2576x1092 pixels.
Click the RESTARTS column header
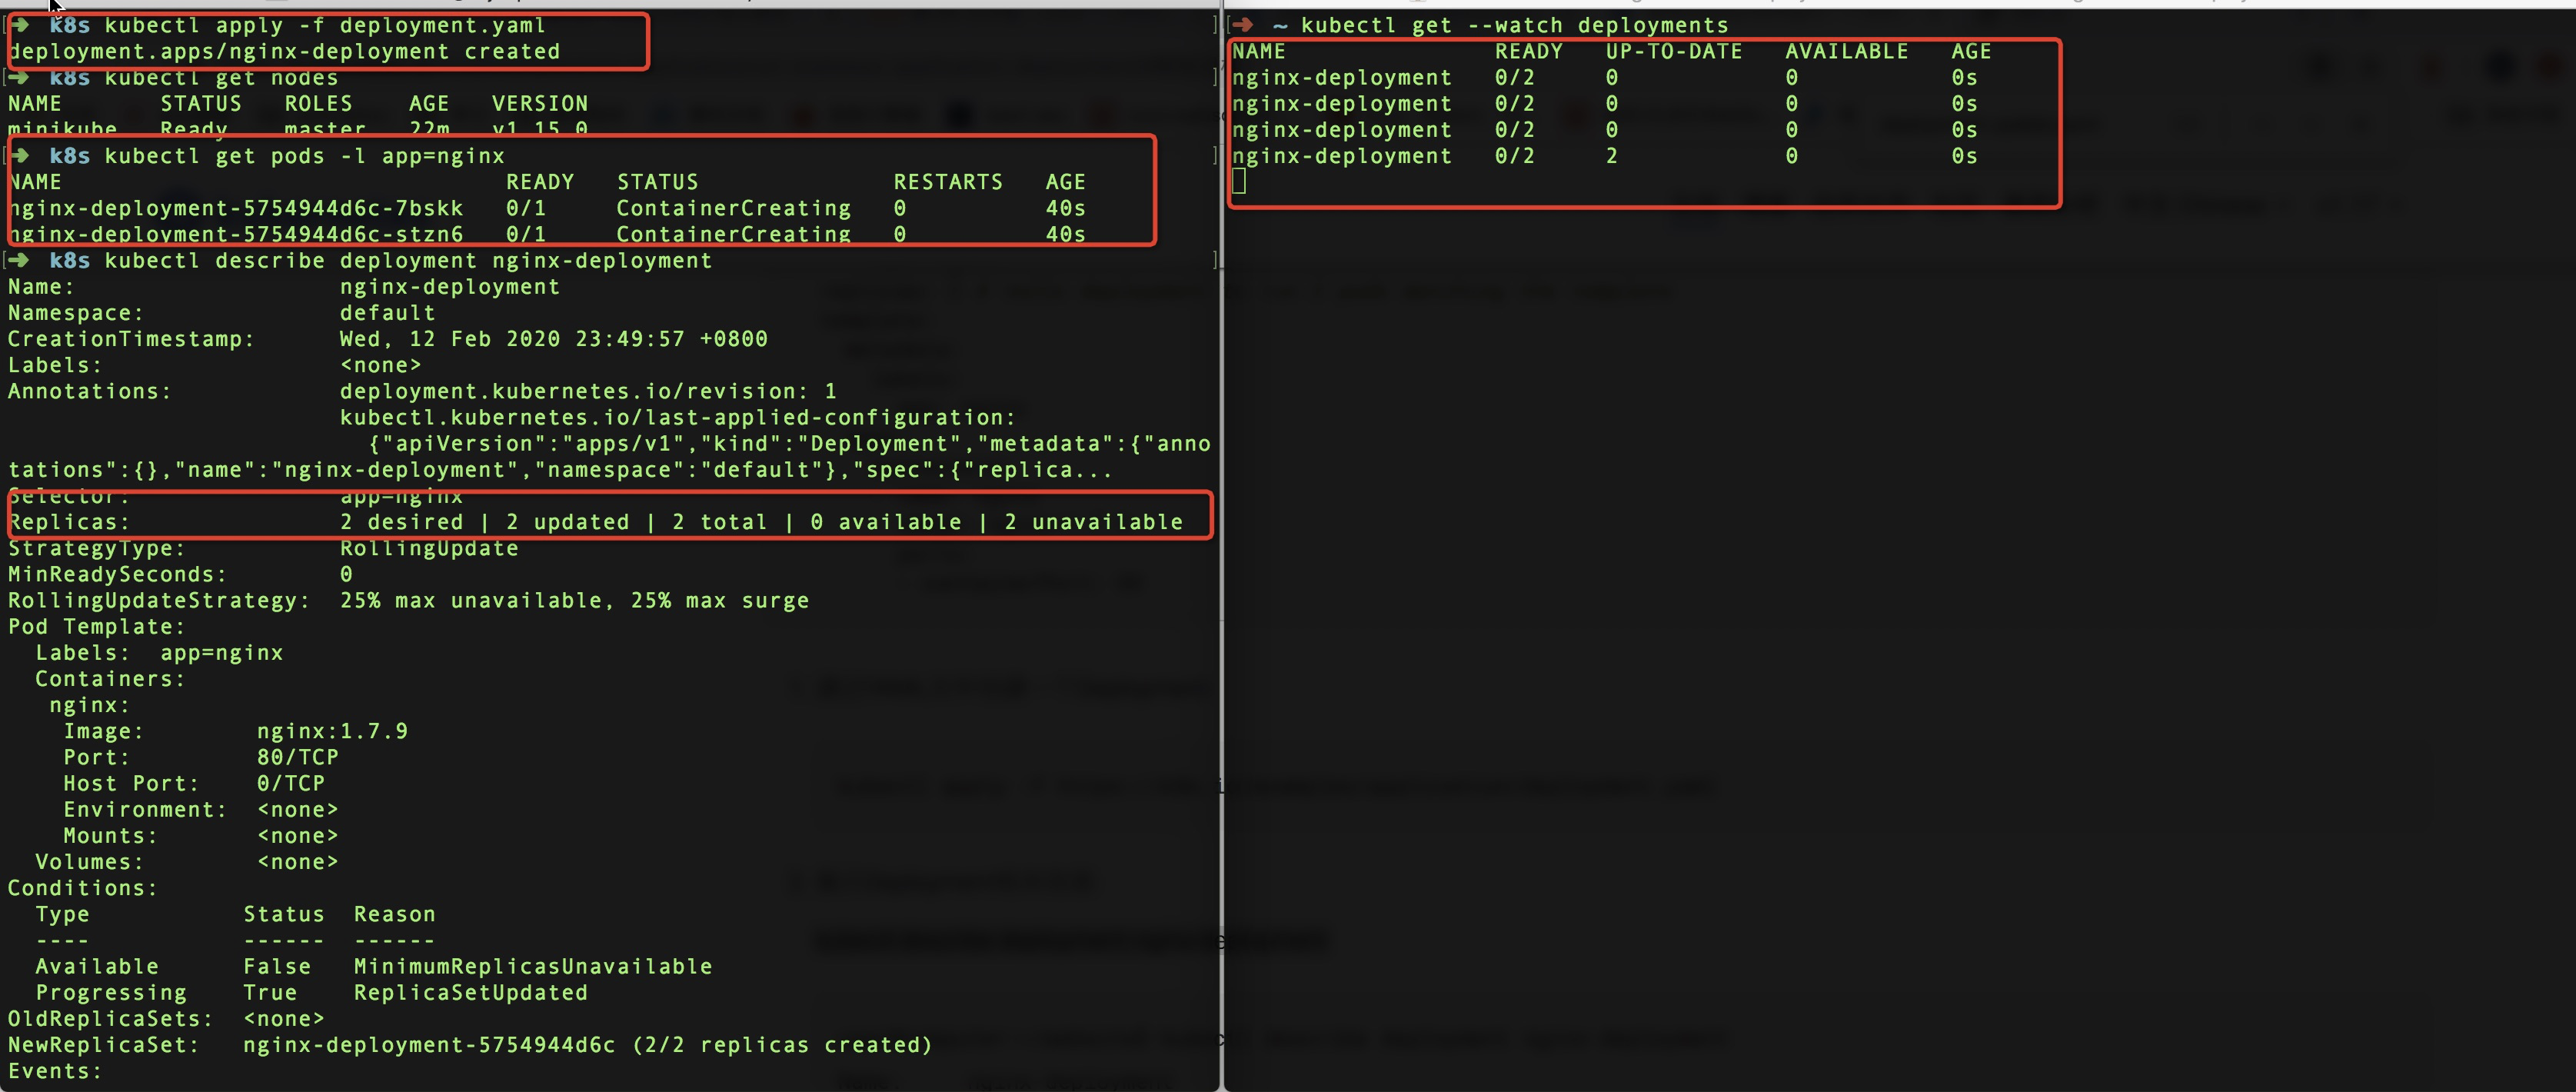[x=948, y=182]
